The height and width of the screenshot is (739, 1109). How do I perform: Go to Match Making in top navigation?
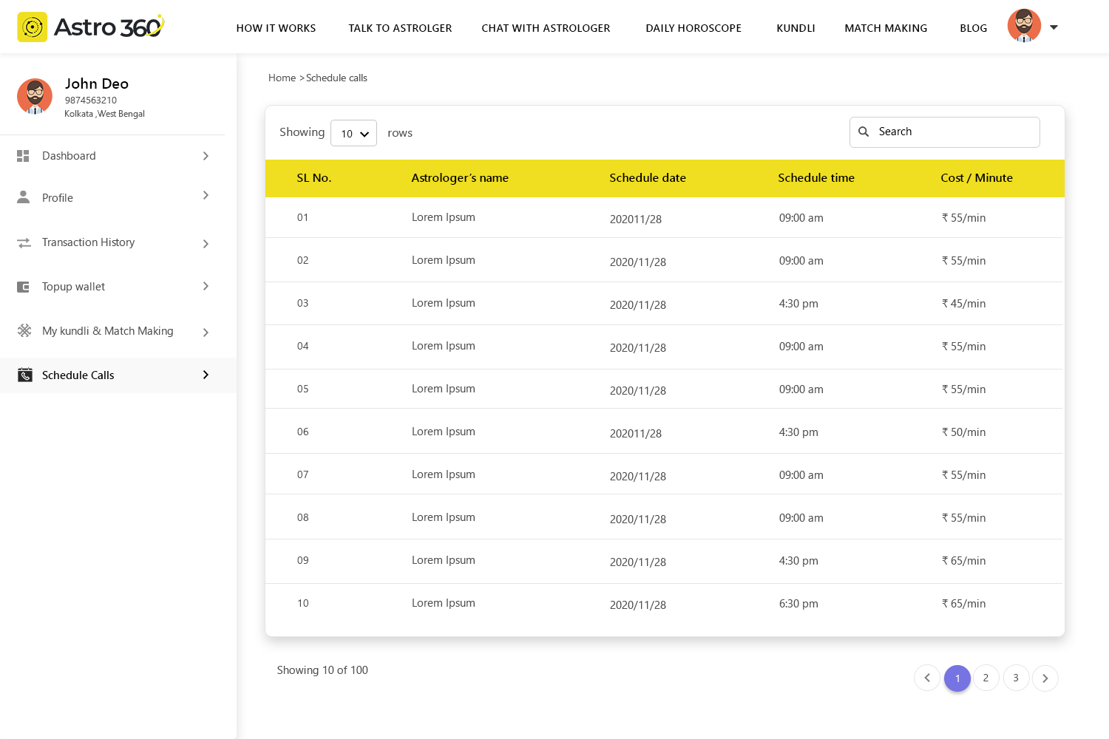[886, 28]
